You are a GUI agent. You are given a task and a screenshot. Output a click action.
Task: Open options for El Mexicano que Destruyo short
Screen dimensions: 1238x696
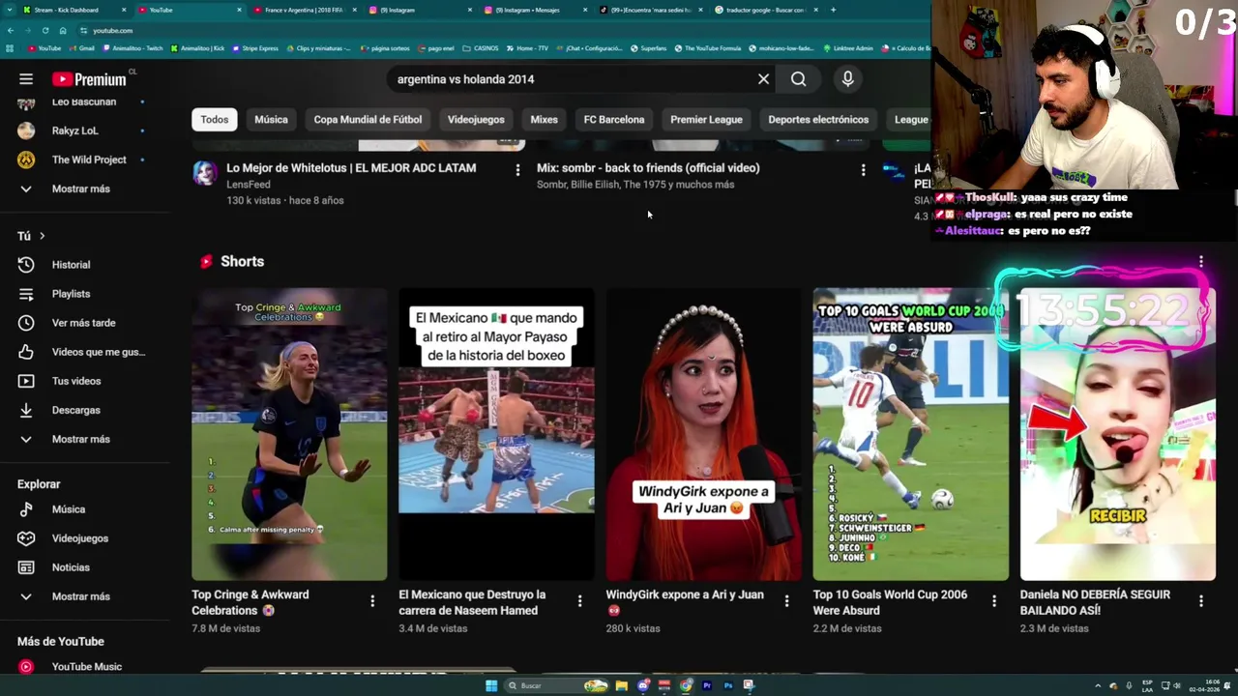[x=579, y=601]
